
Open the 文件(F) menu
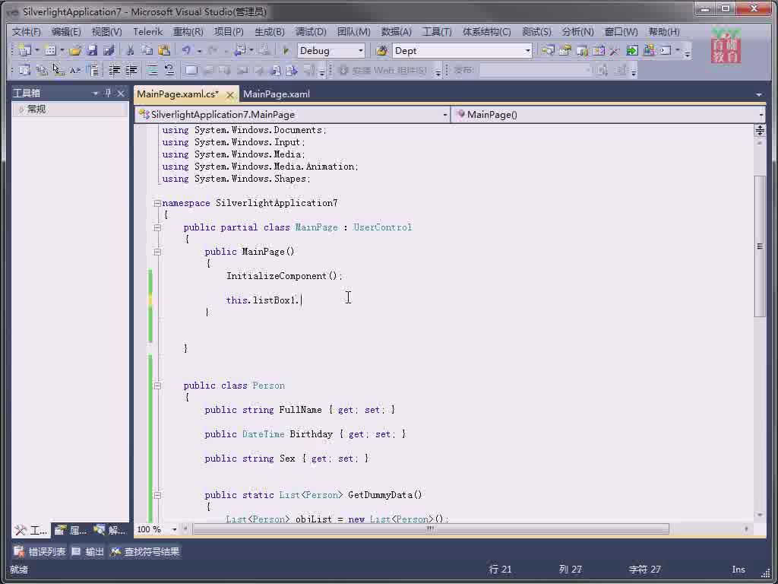point(27,32)
